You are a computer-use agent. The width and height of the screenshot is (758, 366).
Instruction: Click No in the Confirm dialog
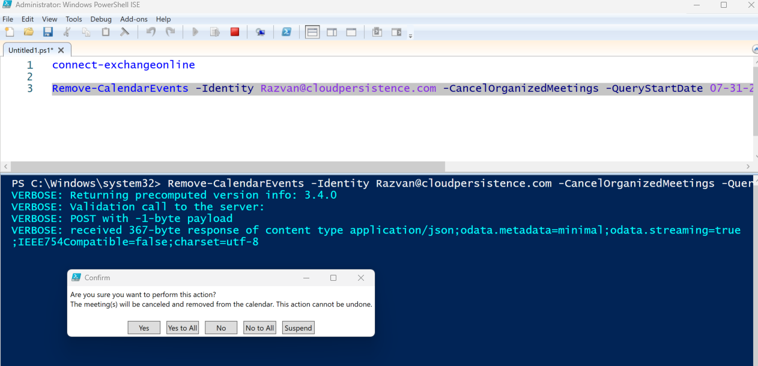pyautogui.click(x=221, y=328)
